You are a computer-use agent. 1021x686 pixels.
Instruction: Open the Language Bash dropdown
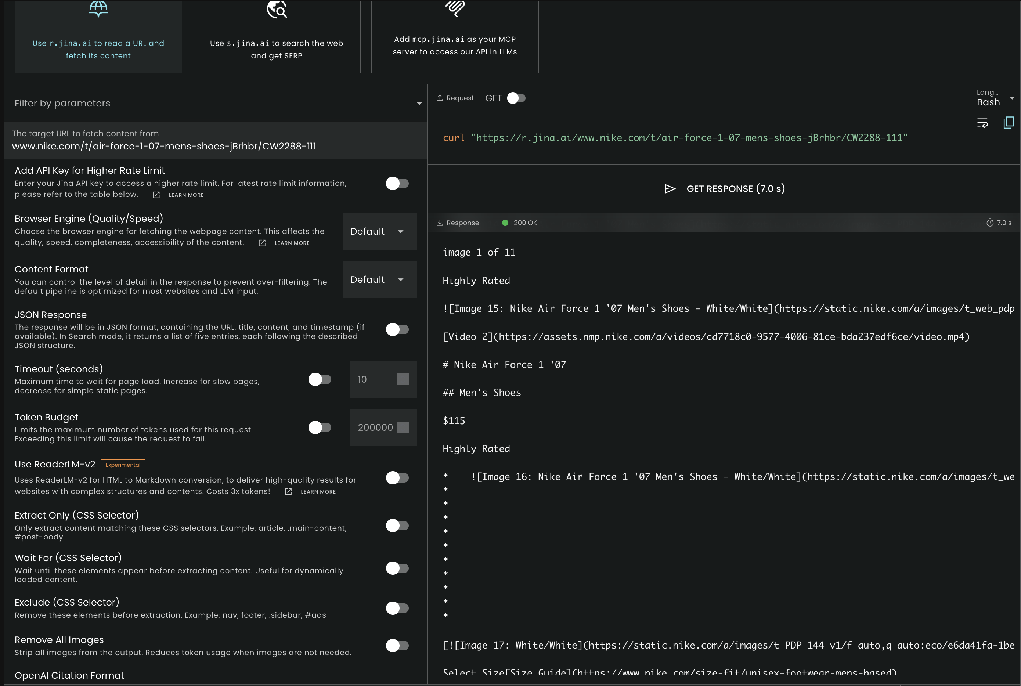tap(995, 98)
